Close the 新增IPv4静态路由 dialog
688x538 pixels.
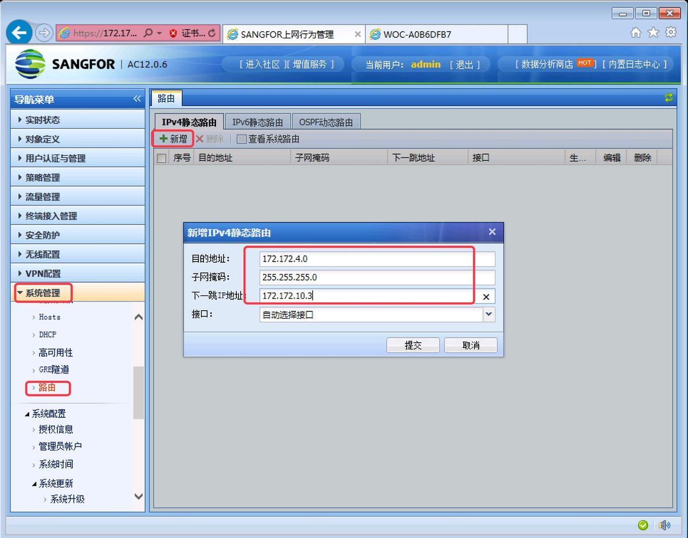(492, 232)
